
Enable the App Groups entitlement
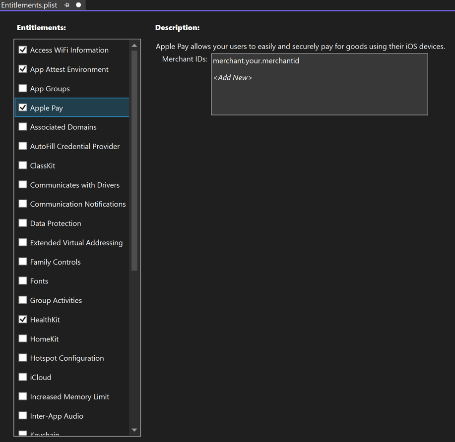[x=23, y=88]
